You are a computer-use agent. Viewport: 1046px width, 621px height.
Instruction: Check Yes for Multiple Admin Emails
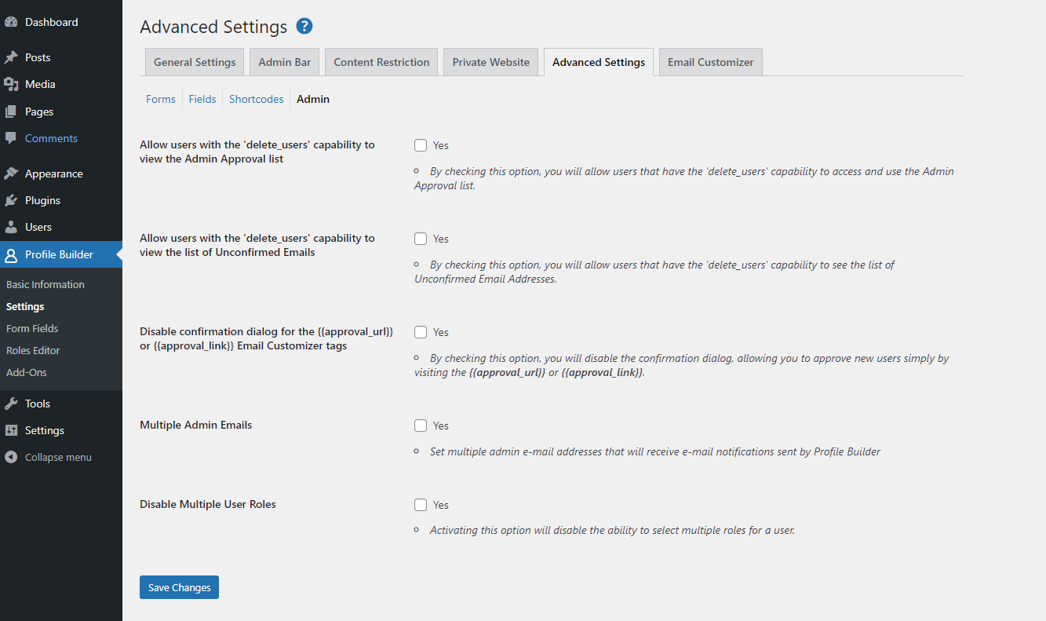(421, 426)
